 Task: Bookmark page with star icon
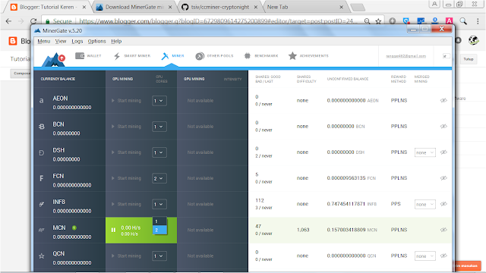click(378, 21)
